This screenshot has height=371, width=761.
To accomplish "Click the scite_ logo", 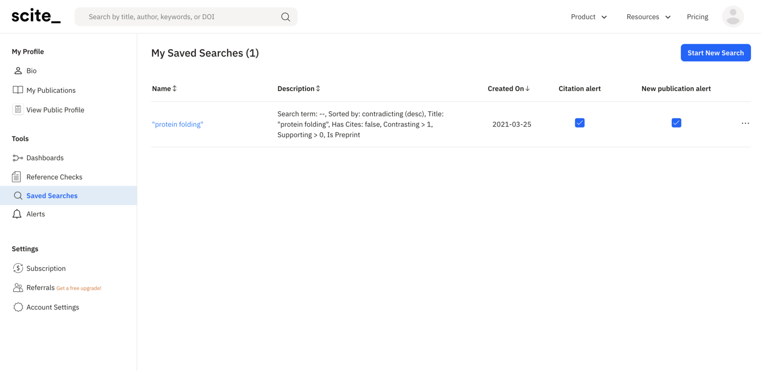I will [36, 16].
